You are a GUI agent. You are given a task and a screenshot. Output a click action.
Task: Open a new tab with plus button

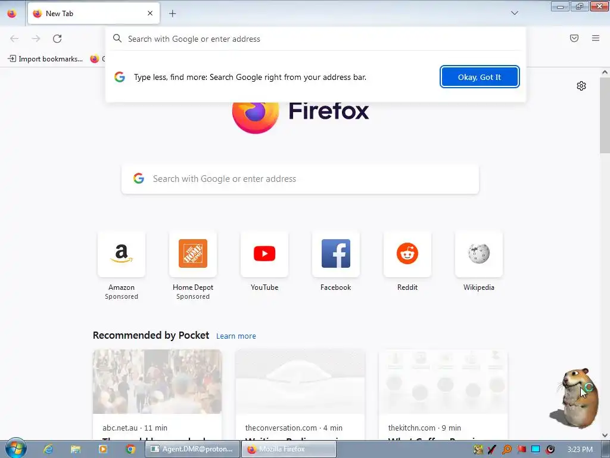172,13
